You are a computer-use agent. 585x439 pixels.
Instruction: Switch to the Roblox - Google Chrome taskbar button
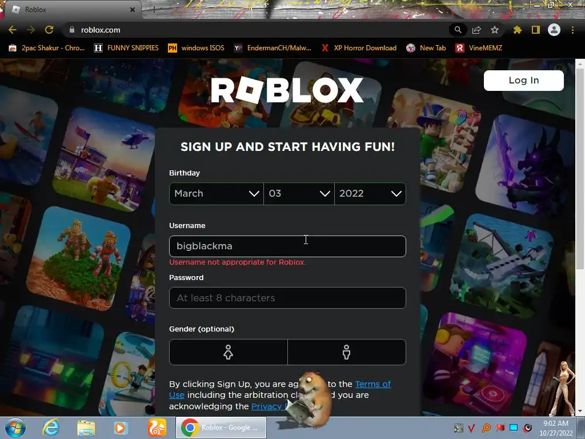click(x=221, y=428)
